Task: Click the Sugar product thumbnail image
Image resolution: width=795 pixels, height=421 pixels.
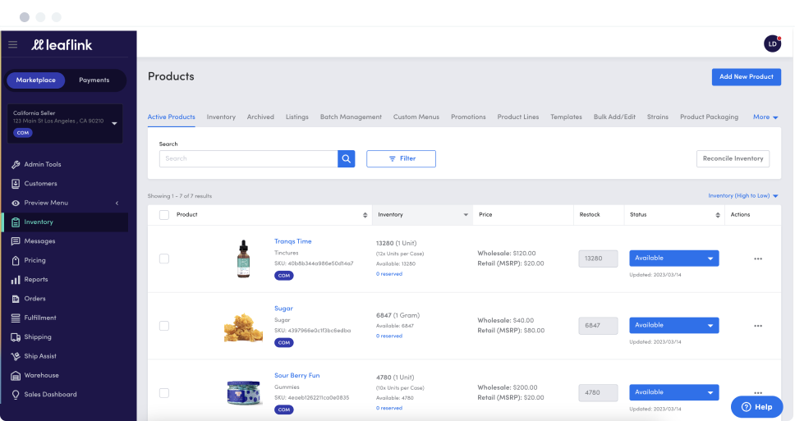Action: [243, 327]
